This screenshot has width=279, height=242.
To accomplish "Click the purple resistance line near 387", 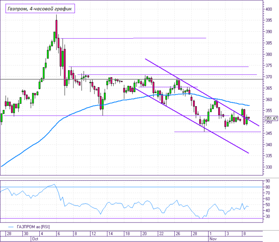I will (133, 38).
